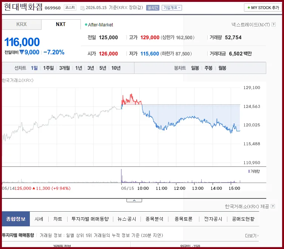Click the After-Market status label
Image resolution: width=284 pixels, height=249 pixels.
[x=100, y=25]
